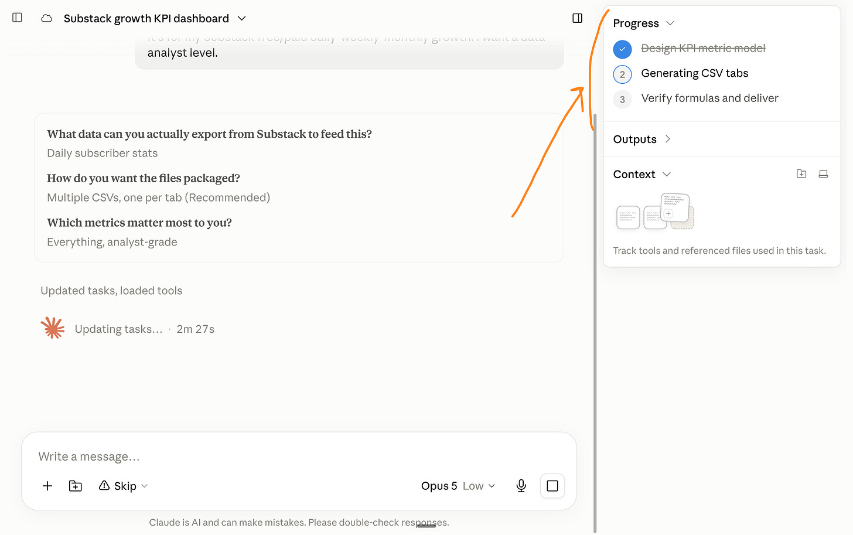Click the Daily subscriber stats answer
853x535 pixels.
[x=103, y=154]
